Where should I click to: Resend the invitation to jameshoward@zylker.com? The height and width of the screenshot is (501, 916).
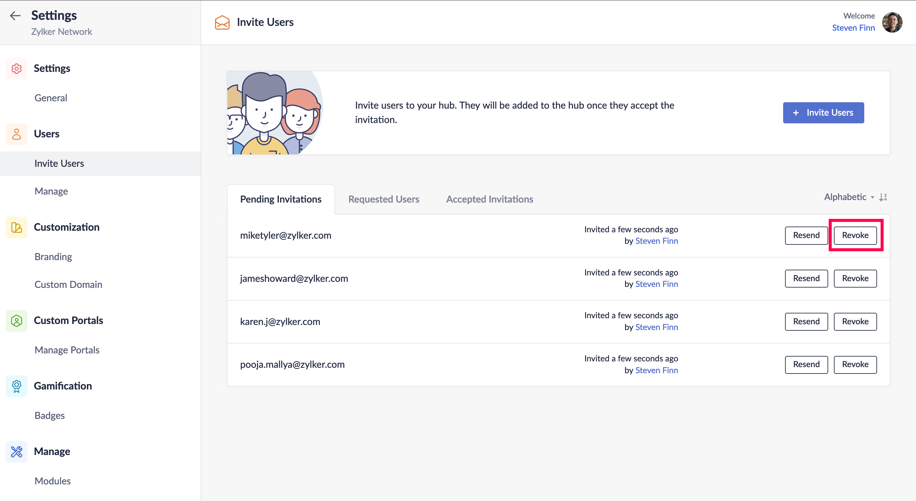(806, 278)
